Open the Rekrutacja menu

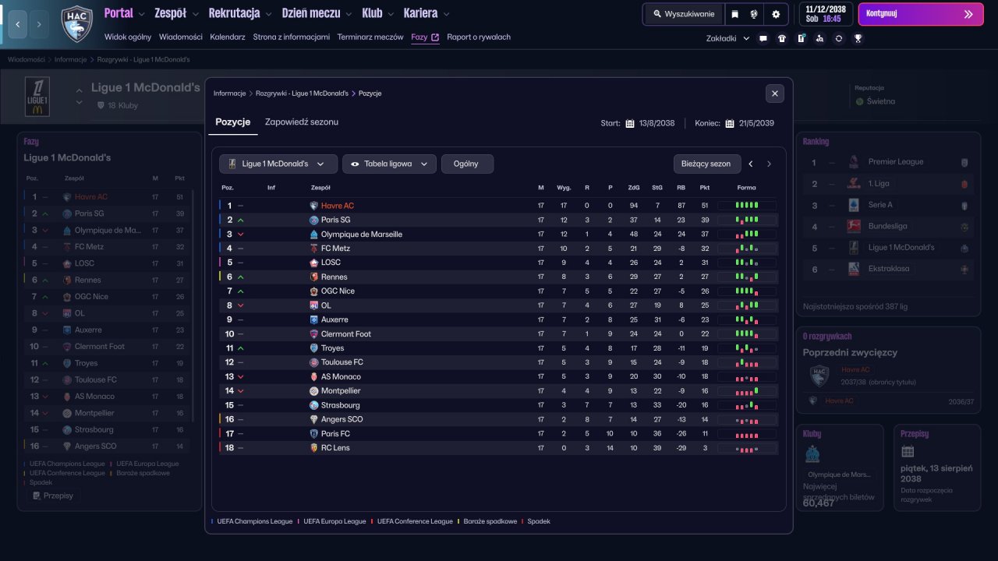(x=240, y=13)
